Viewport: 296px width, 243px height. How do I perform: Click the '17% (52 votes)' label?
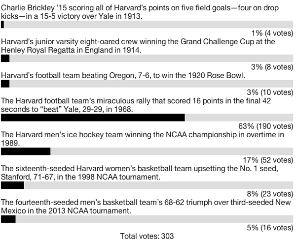(268, 160)
